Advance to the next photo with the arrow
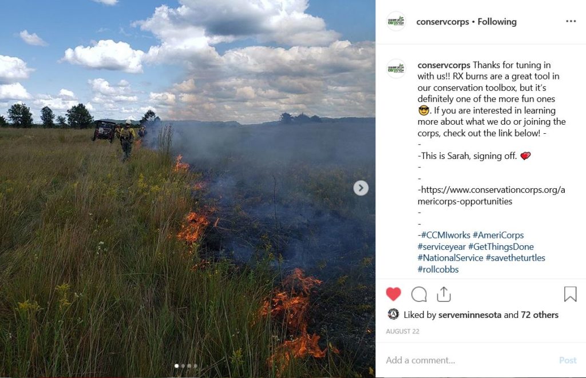586x378 pixels. pyautogui.click(x=361, y=188)
